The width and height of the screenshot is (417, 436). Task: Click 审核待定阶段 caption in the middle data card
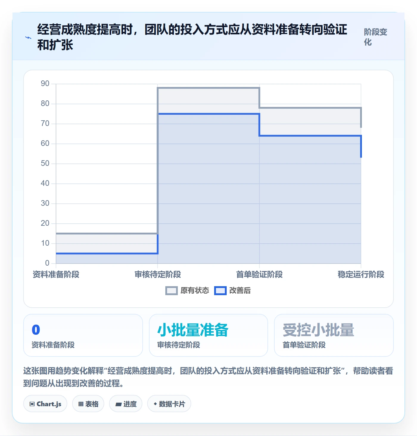click(x=179, y=345)
